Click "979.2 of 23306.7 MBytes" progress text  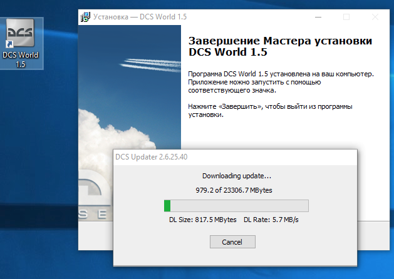(x=234, y=190)
